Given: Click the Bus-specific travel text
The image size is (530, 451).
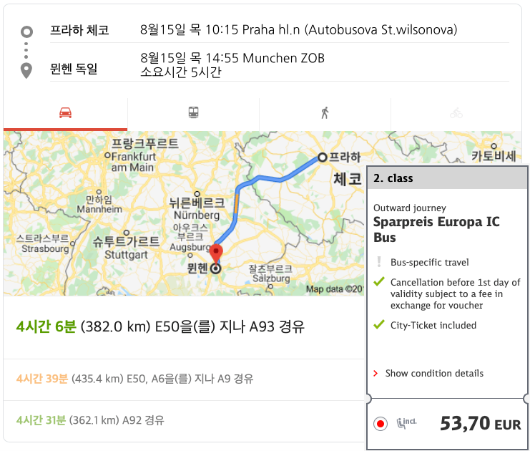Looking at the screenshot, I should click(x=430, y=262).
